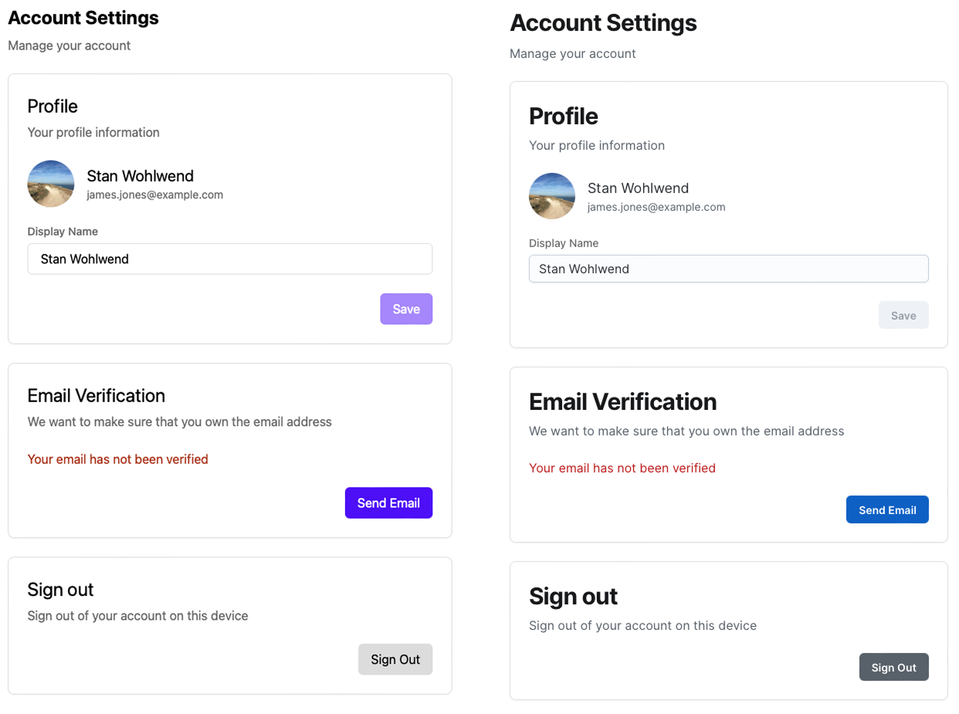Click the purple Save button
Image resolution: width=959 pixels, height=714 pixels.
pos(406,309)
